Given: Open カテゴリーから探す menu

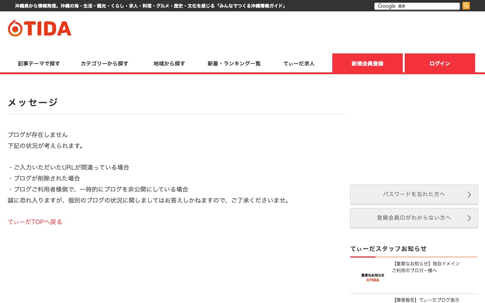Looking at the screenshot, I should 105,64.
